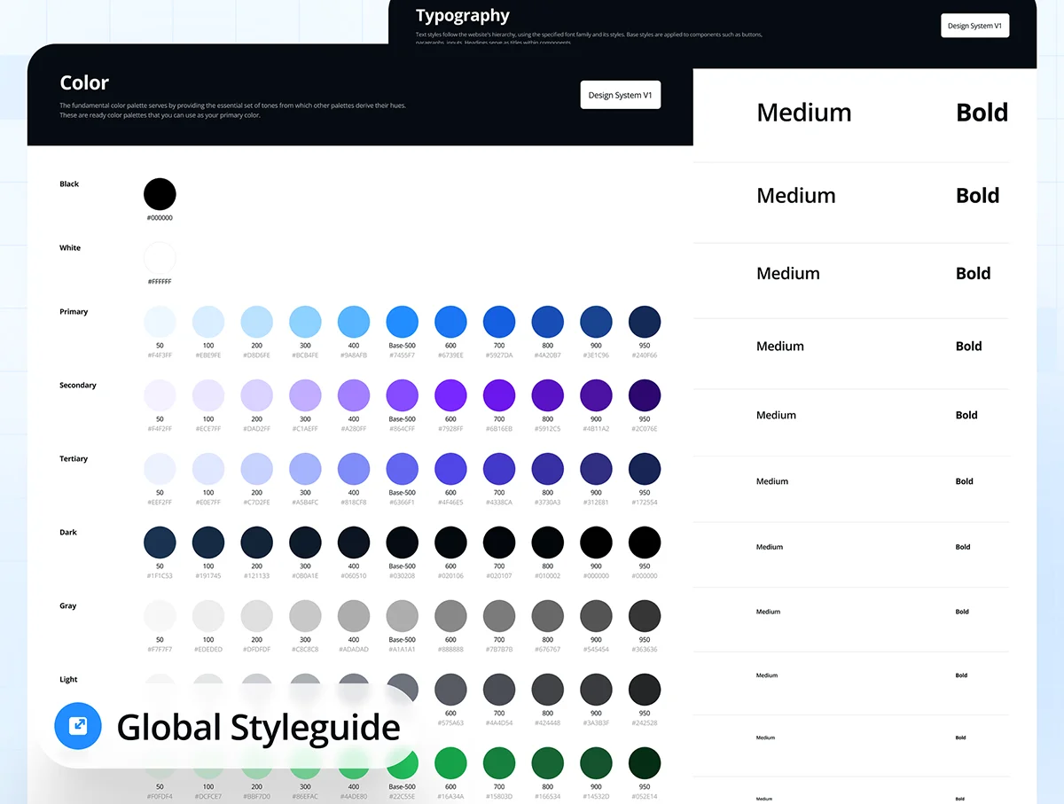Select the Black #000000 color swatch

point(160,193)
